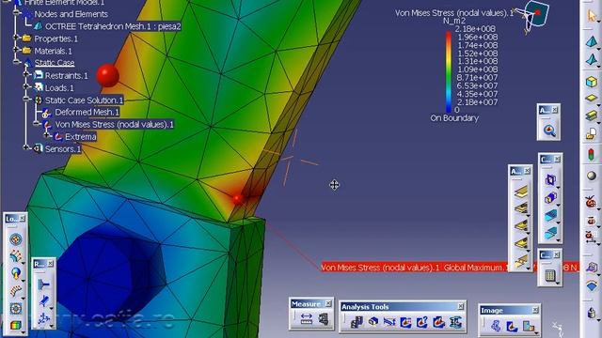
Task: Click the Clamp restraint icon
Action: coord(43,284)
